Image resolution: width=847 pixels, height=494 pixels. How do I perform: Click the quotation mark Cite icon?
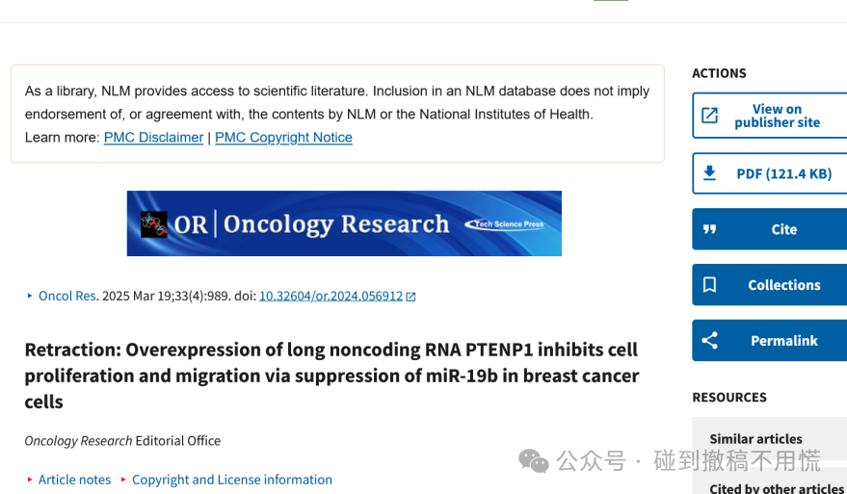pyautogui.click(x=709, y=229)
